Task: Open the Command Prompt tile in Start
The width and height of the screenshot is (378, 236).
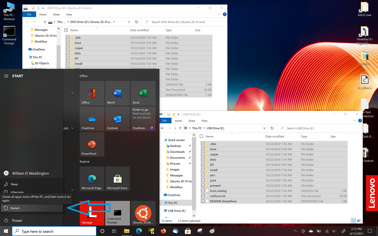Action: coord(118,213)
